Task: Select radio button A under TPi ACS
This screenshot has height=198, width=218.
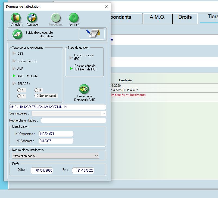Action: [x=19, y=90]
